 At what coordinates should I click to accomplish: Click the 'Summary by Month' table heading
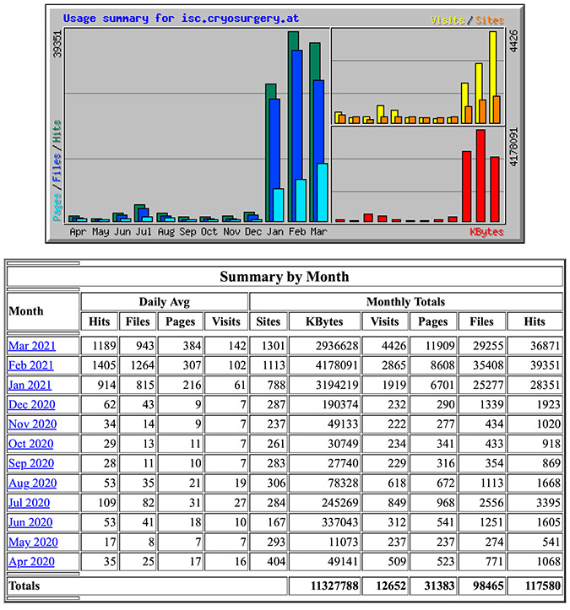pyautogui.click(x=284, y=277)
